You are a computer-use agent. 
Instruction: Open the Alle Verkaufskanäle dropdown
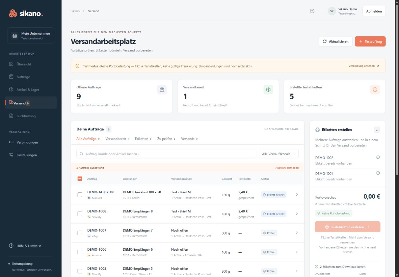279,154
